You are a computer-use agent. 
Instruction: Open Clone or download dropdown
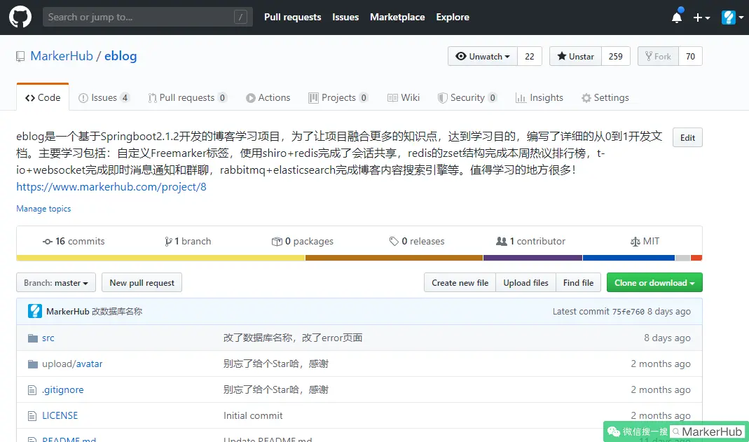654,282
